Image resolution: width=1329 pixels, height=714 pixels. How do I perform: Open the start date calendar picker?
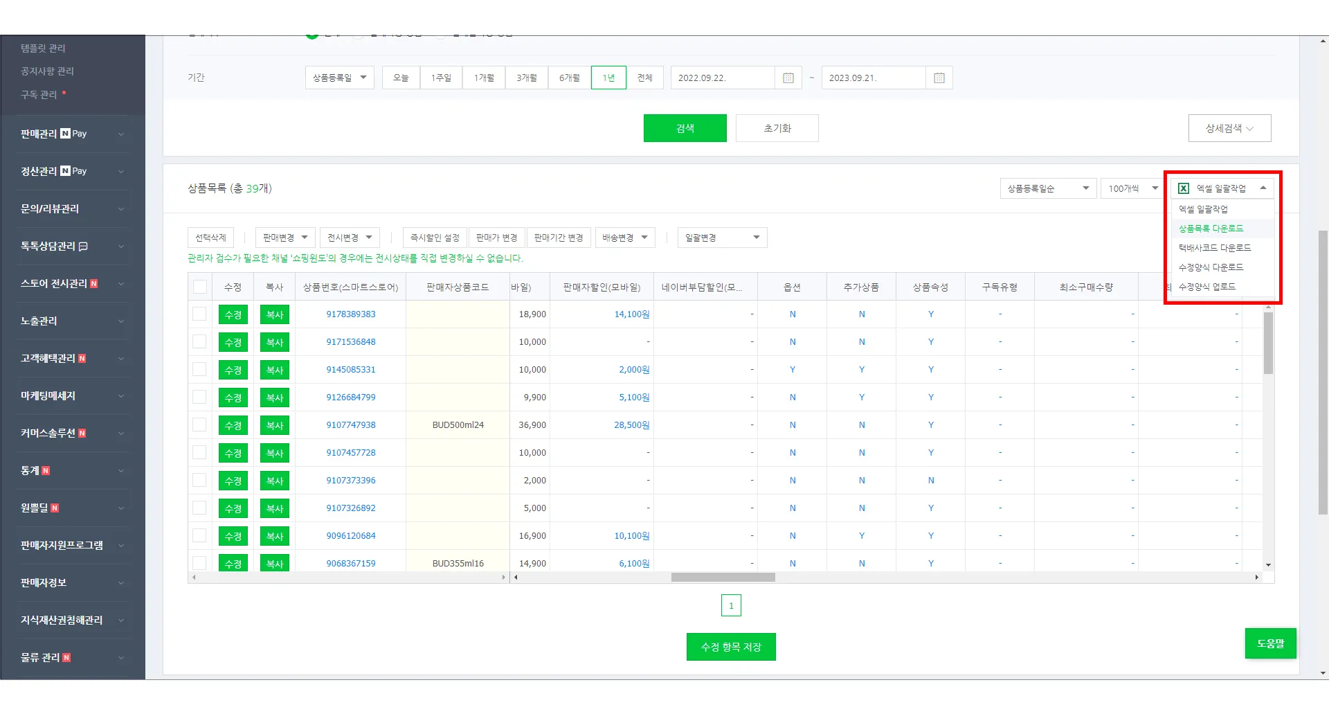pos(788,78)
